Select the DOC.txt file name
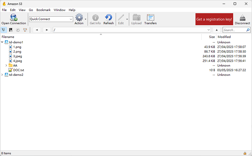 19,70
